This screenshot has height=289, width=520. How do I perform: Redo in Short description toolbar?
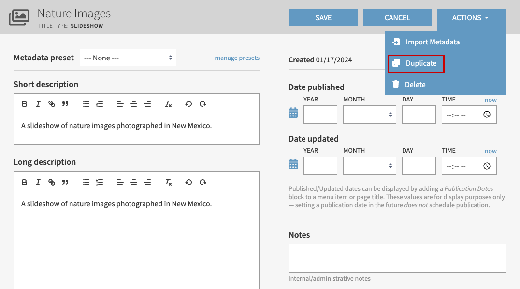(x=203, y=104)
